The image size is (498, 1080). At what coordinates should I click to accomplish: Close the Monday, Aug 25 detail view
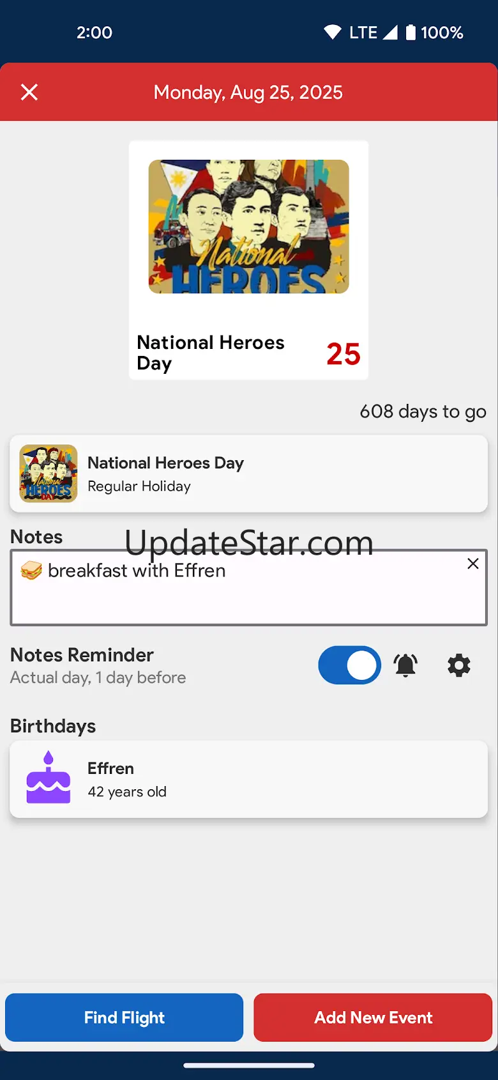29,93
